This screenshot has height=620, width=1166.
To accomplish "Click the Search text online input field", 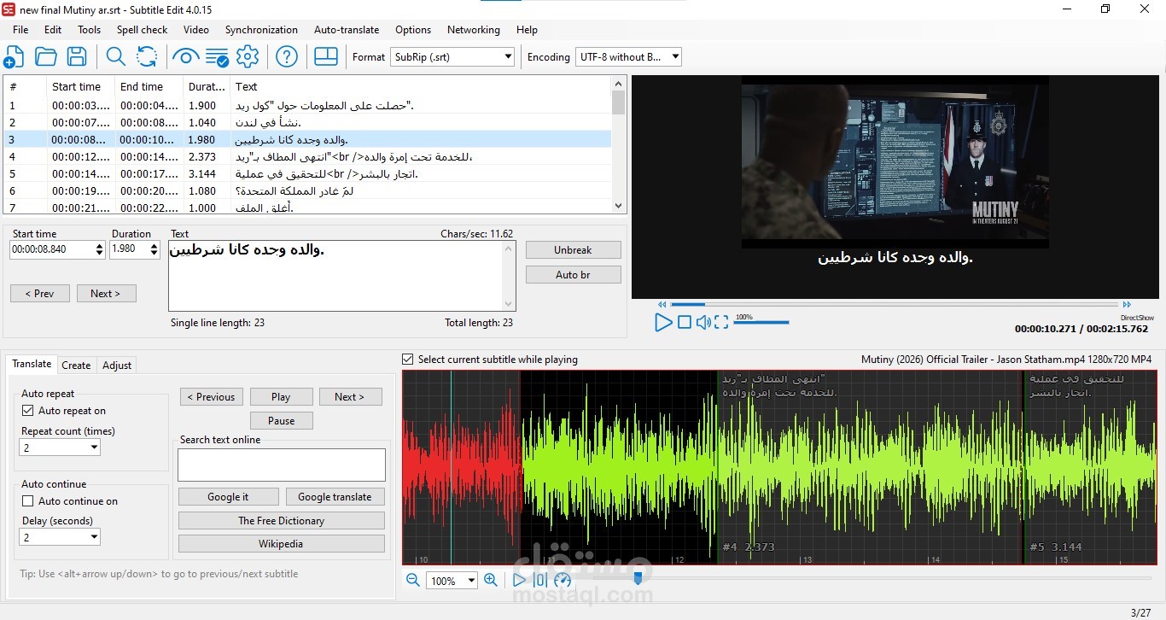I will tap(282, 465).
